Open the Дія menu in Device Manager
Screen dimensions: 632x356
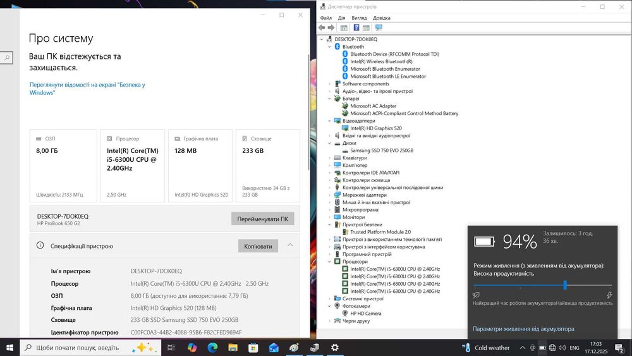point(341,18)
